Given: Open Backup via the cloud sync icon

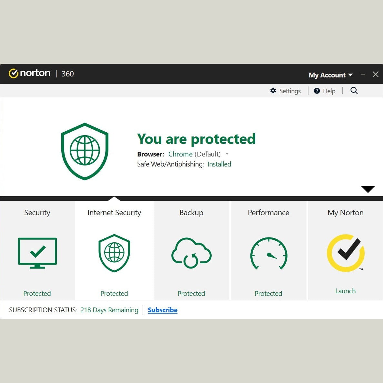Looking at the screenshot, I should (x=191, y=253).
